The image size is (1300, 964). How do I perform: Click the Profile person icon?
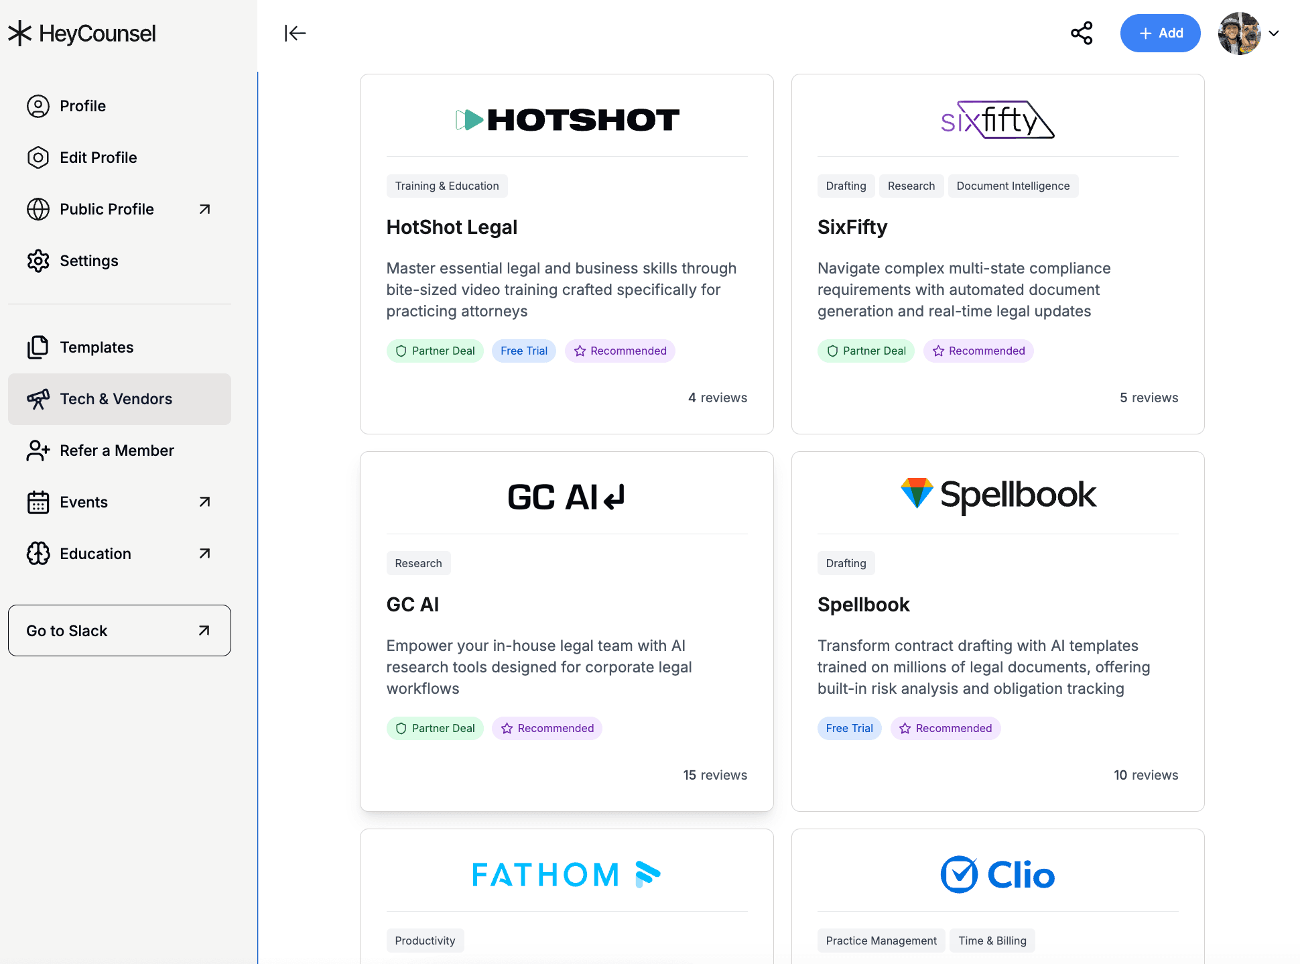point(38,106)
